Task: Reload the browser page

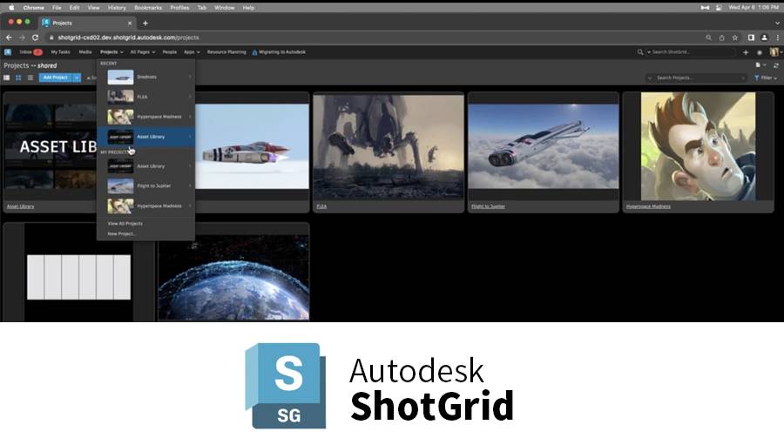Action: (x=35, y=37)
